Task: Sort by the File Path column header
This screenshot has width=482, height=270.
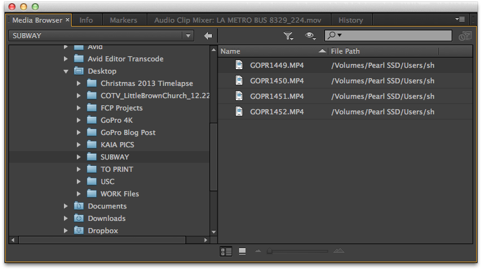Action: coord(383,51)
